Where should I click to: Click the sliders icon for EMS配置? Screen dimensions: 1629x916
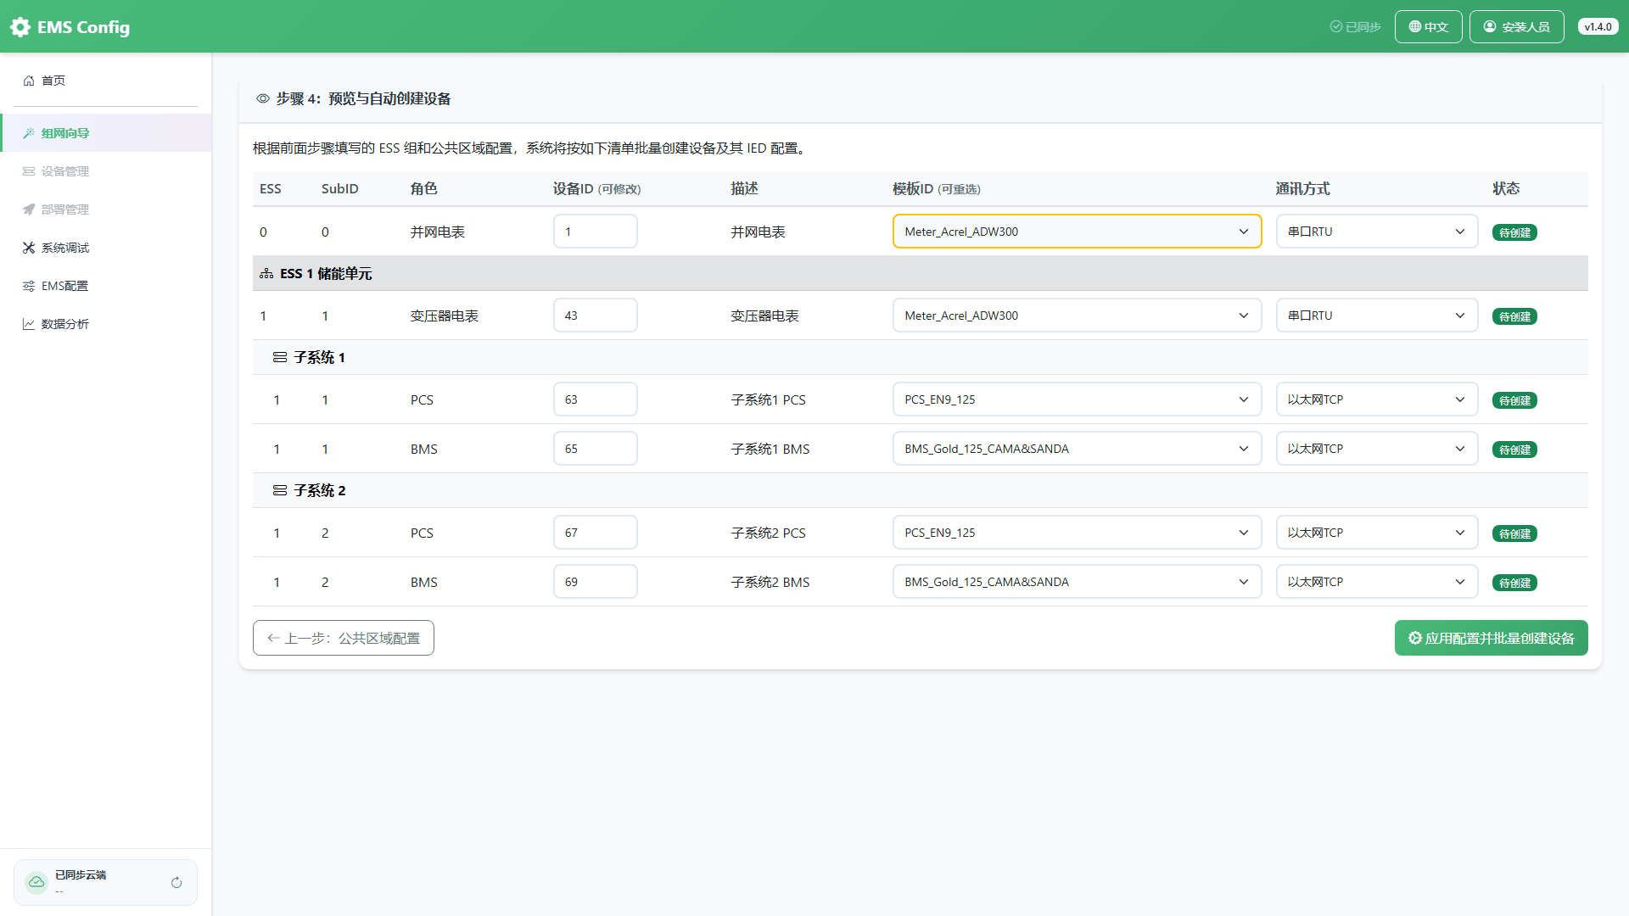point(29,286)
